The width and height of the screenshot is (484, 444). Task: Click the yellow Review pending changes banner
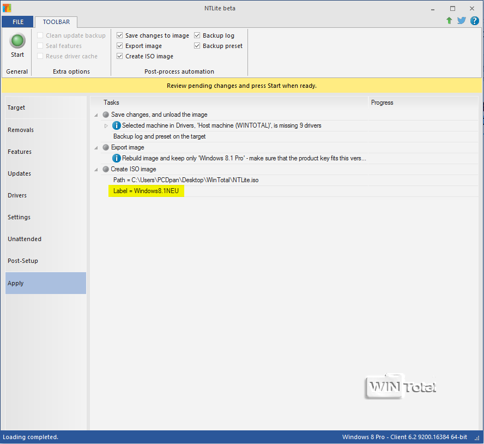click(x=241, y=86)
